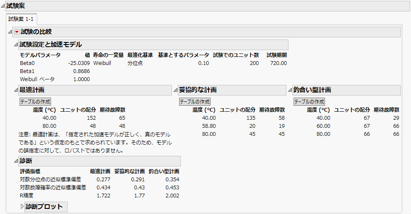Select the Weibull ベータ value 1.0000
The height and width of the screenshot is (214, 411).
(x=82, y=79)
